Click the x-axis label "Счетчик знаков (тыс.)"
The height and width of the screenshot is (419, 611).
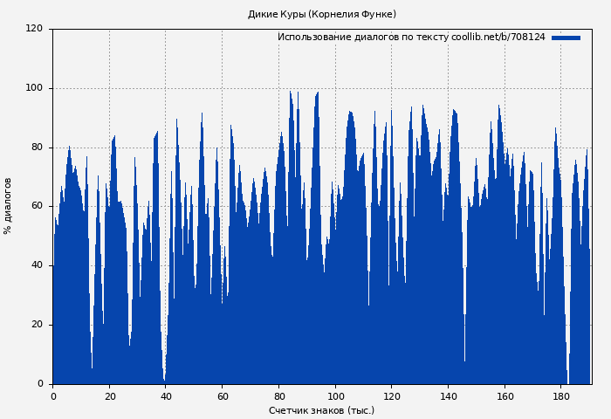click(x=321, y=410)
